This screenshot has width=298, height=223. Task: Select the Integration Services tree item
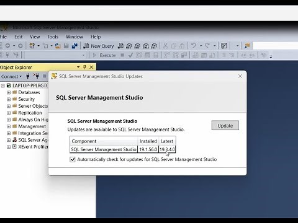[33, 133]
